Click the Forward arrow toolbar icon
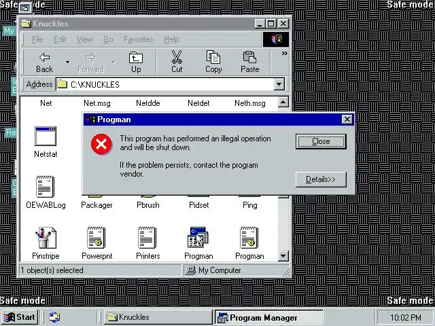 pos(90,58)
